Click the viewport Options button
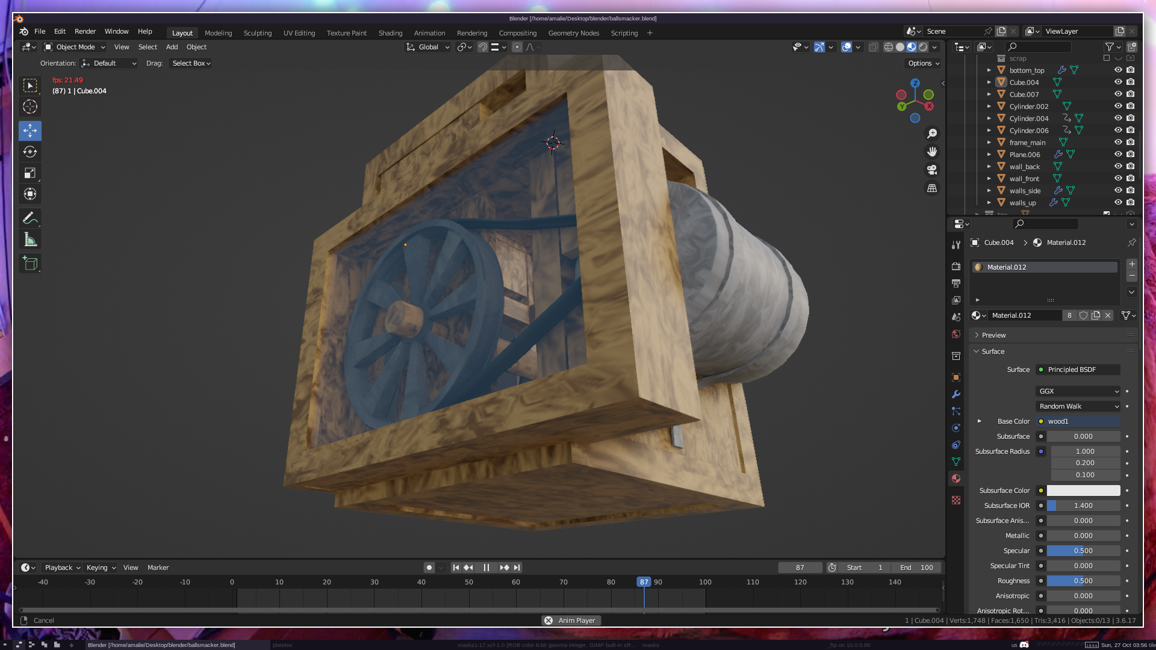The width and height of the screenshot is (1156, 650). click(924, 63)
